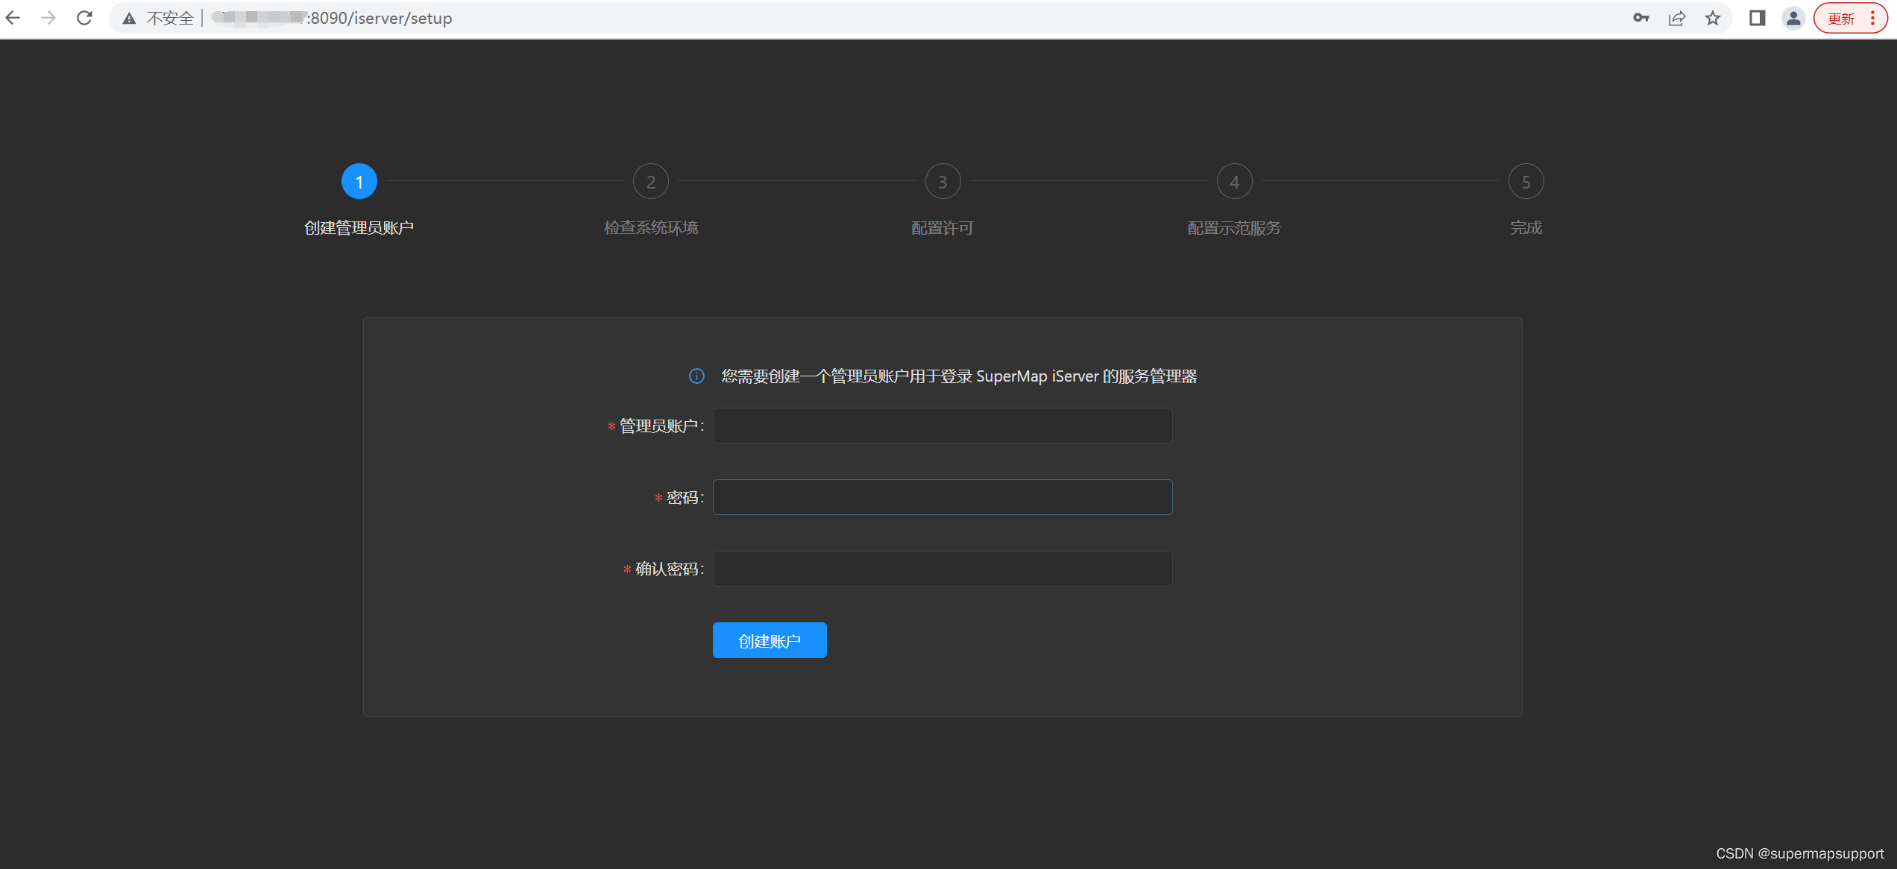Click the share page icon
Screen dimensions: 1897x869
click(x=1677, y=18)
